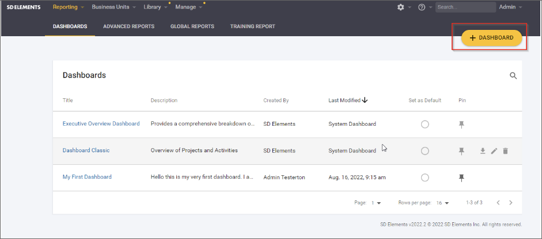Open the help question mark icon

click(422, 7)
